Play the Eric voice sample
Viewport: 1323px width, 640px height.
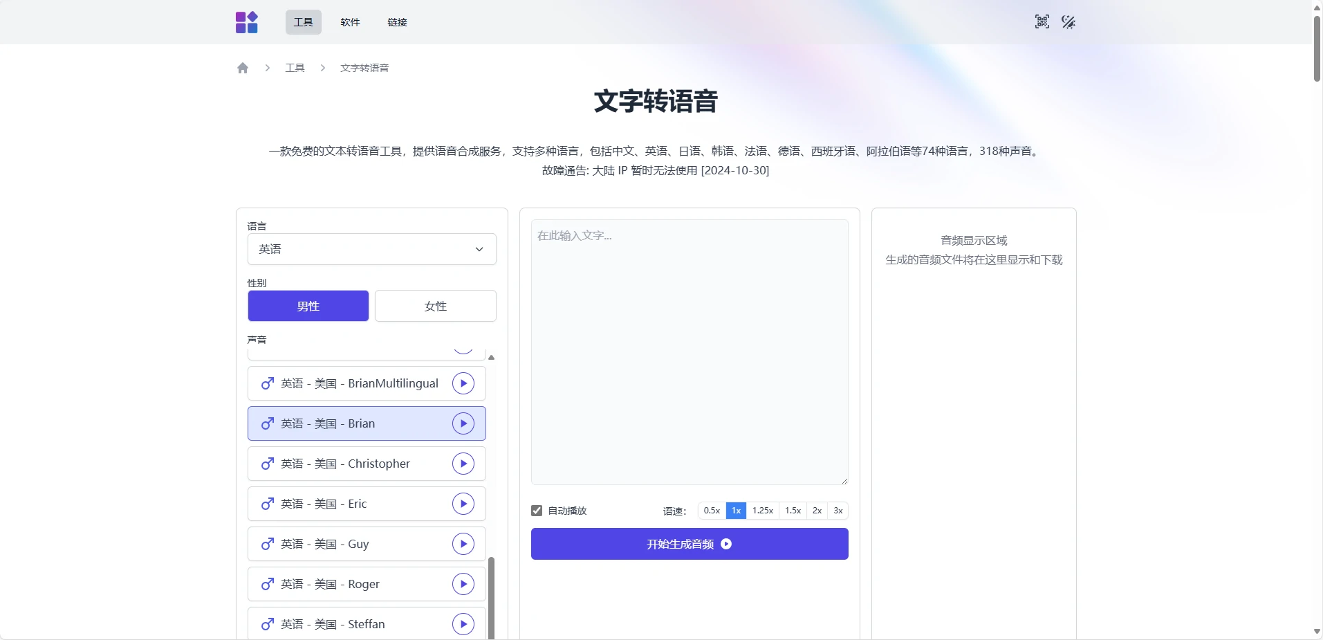(463, 503)
